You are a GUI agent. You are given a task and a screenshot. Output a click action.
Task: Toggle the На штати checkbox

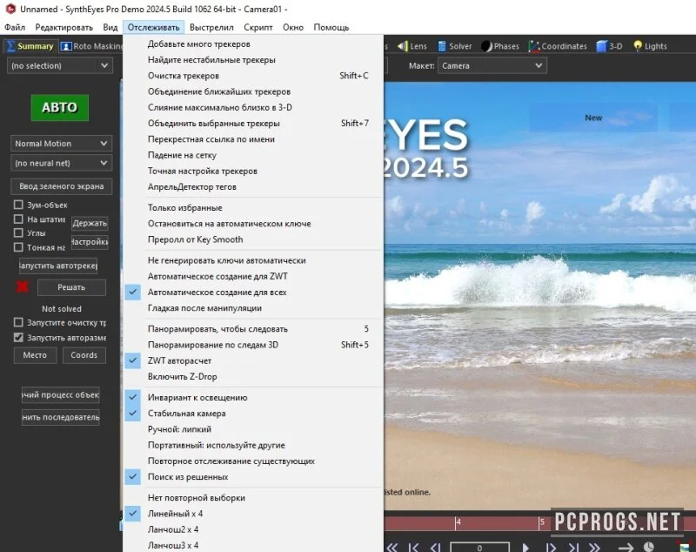[18, 219]
